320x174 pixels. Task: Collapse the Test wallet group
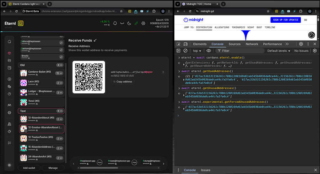[x=60, y=111]
